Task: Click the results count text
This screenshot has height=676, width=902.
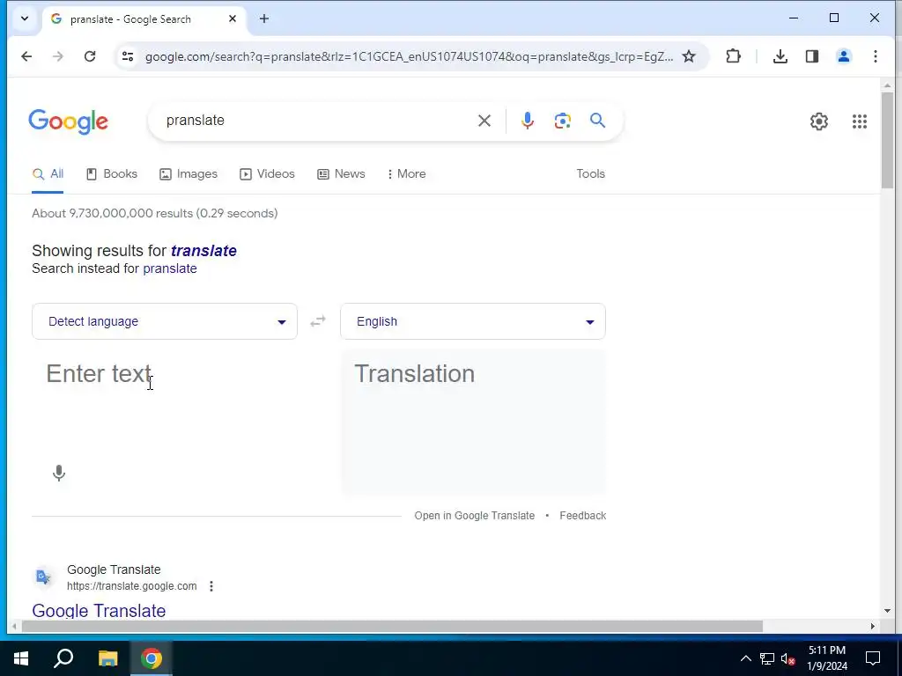Action: (155, 213)
